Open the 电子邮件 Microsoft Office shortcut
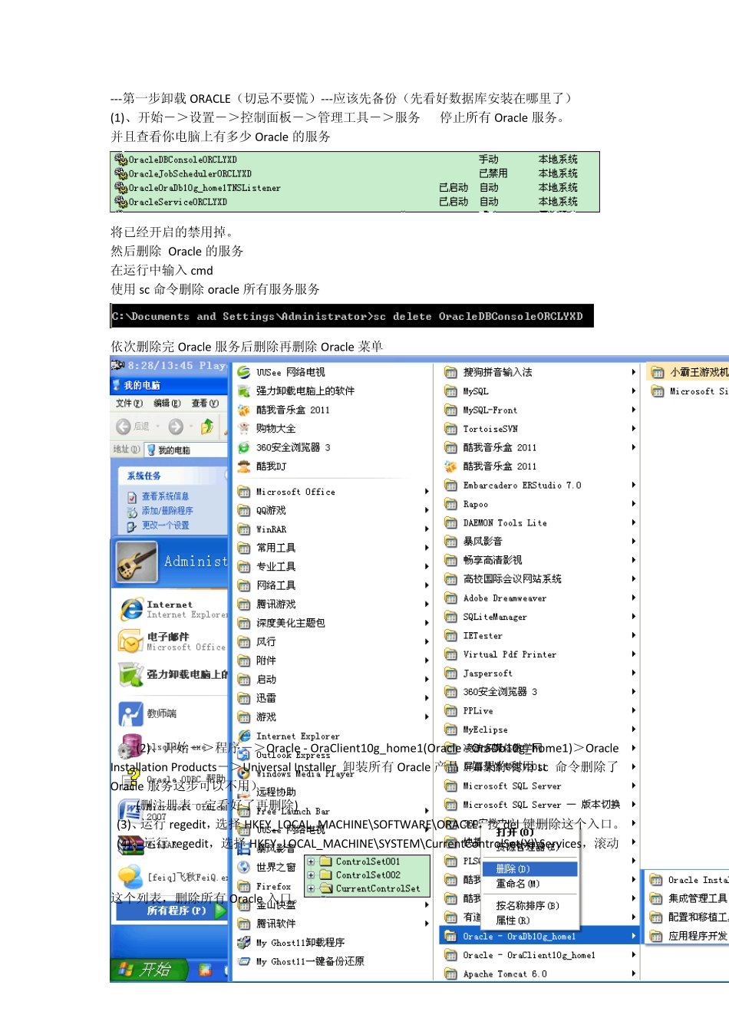 173,641
